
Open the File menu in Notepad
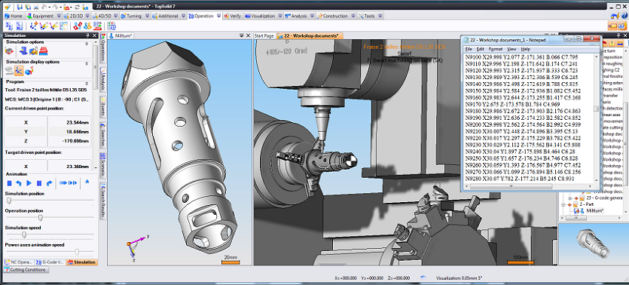coord(469,48)
